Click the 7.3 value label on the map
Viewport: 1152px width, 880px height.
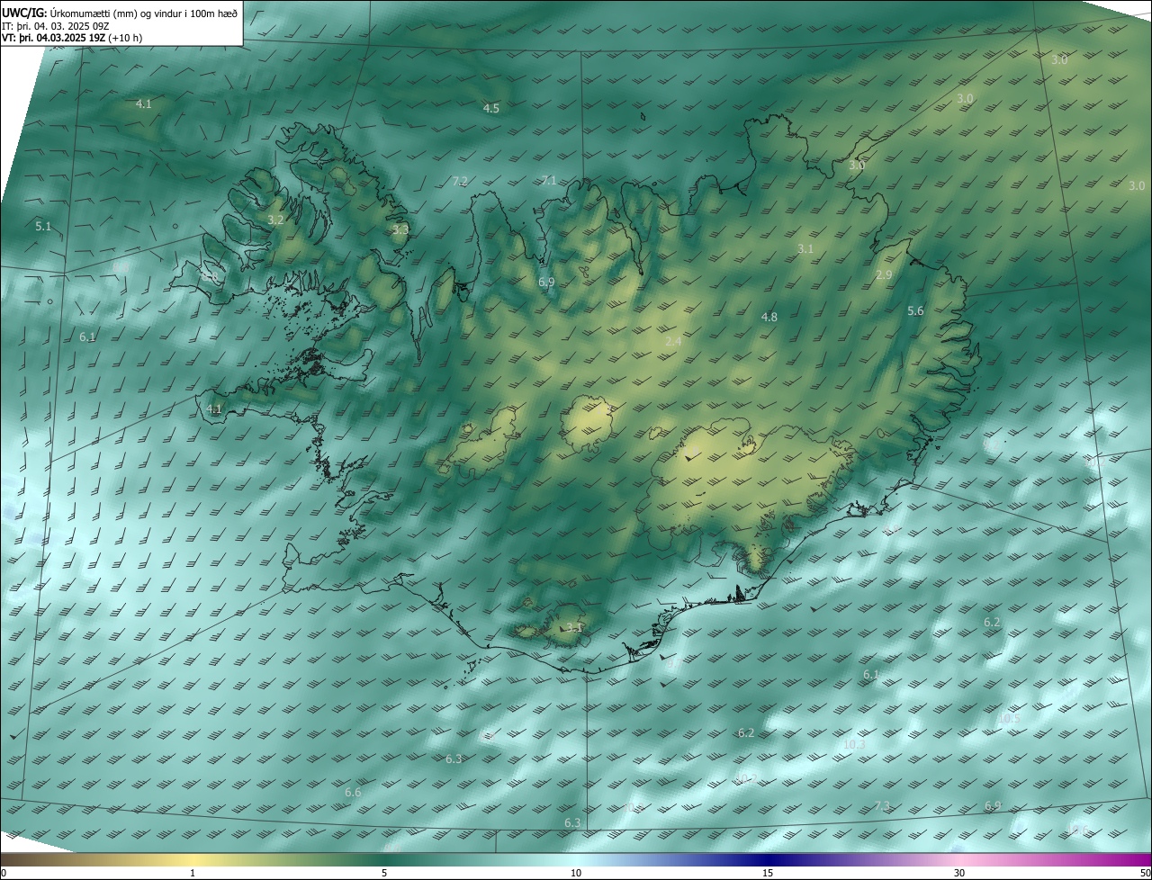tap(883, 806)
